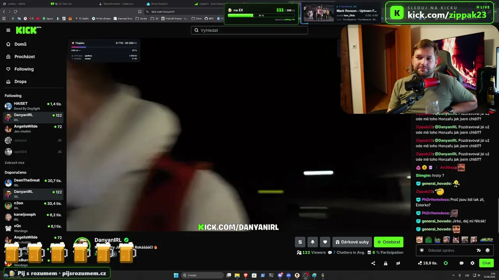Go back with the browser back arrow
Viewport: 499px width, 280px height.
(4, 12)
